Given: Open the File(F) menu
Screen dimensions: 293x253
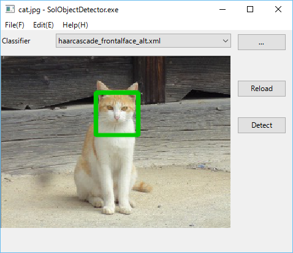Looking at the screenshot, I should [15, 25].
